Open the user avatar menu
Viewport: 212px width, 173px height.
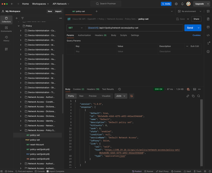[x=188, y=4]
